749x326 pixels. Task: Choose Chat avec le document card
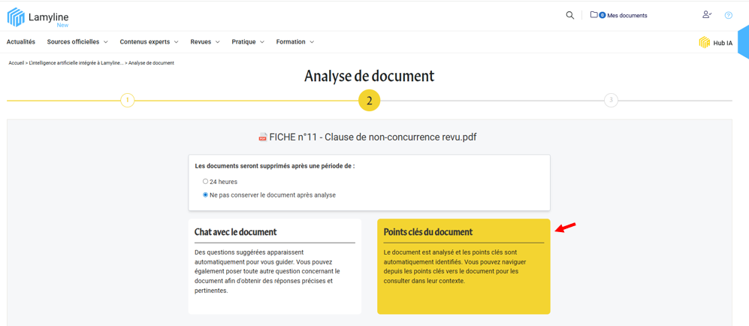pyautogui.click(x=275, y=267)
